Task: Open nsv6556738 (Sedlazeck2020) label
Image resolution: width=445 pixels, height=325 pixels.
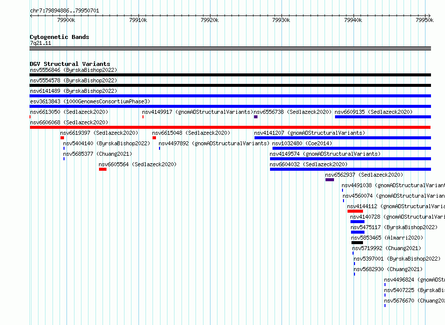Action: (x=292, y=112)
